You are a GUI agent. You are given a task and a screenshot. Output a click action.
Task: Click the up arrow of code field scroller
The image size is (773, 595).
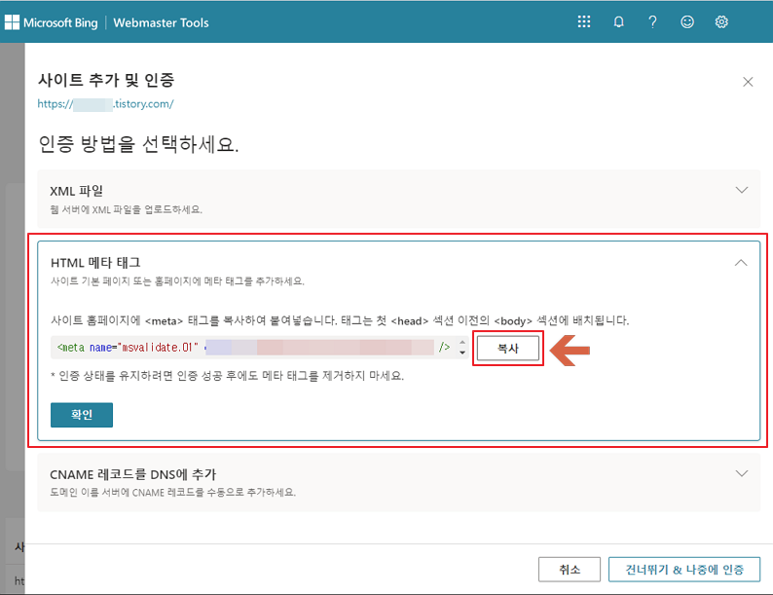pyautogui.click(x=461, y=342)
